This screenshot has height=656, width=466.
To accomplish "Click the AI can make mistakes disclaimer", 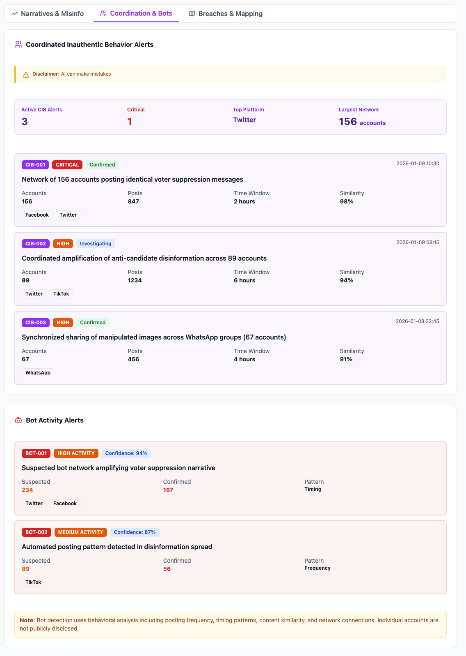I will (x=86, y=74).
